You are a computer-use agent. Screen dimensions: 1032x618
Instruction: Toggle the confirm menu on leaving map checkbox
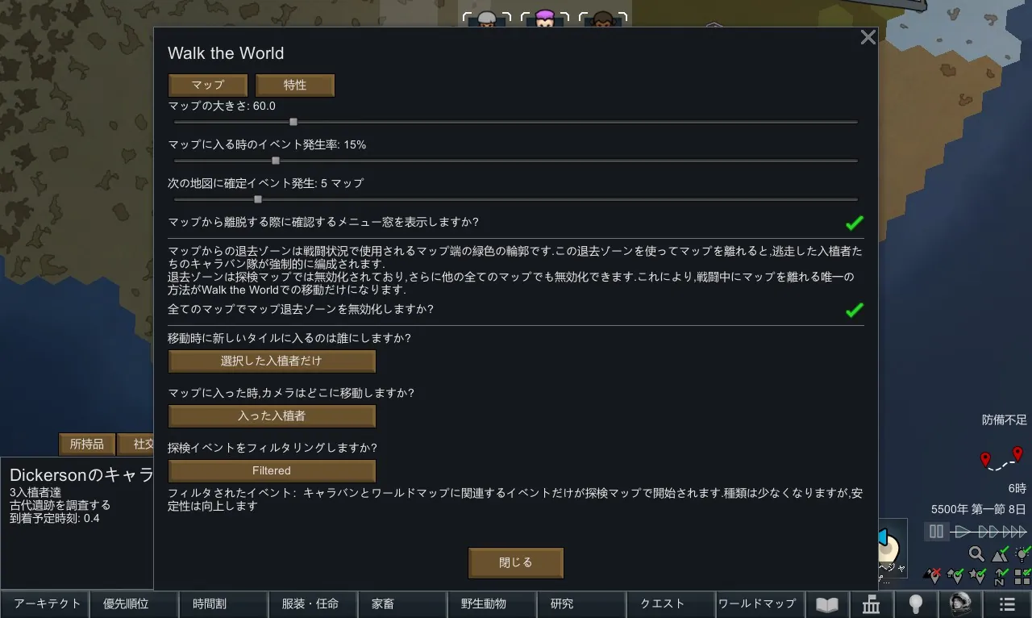[854, 223]
